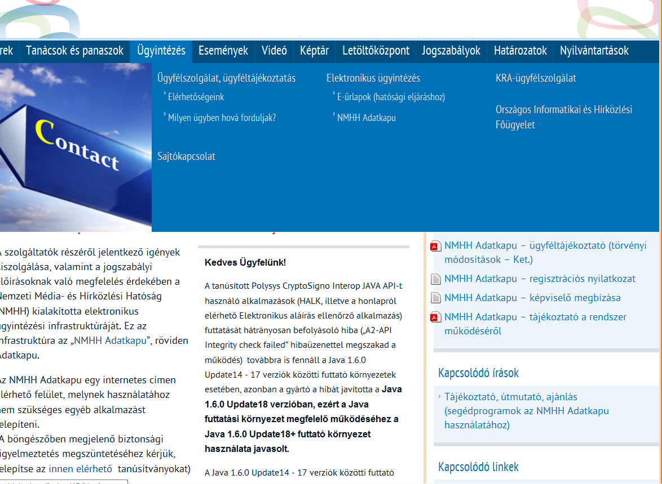
Task: Open Ügyfélszolgálat, ügyféltájékoztatás submenu heading
Action: (x=226, y=78)
